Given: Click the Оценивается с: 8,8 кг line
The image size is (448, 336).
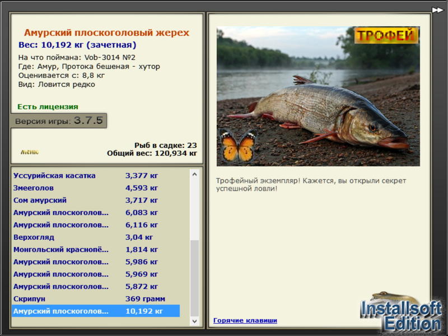Looking at the screenshot, I should (62, 76).
